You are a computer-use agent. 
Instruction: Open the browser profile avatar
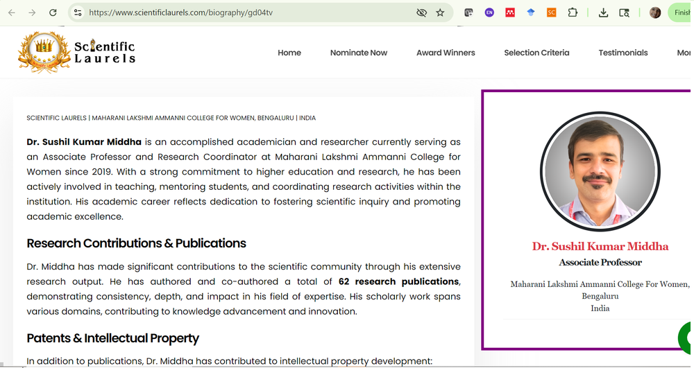(655, 12)
